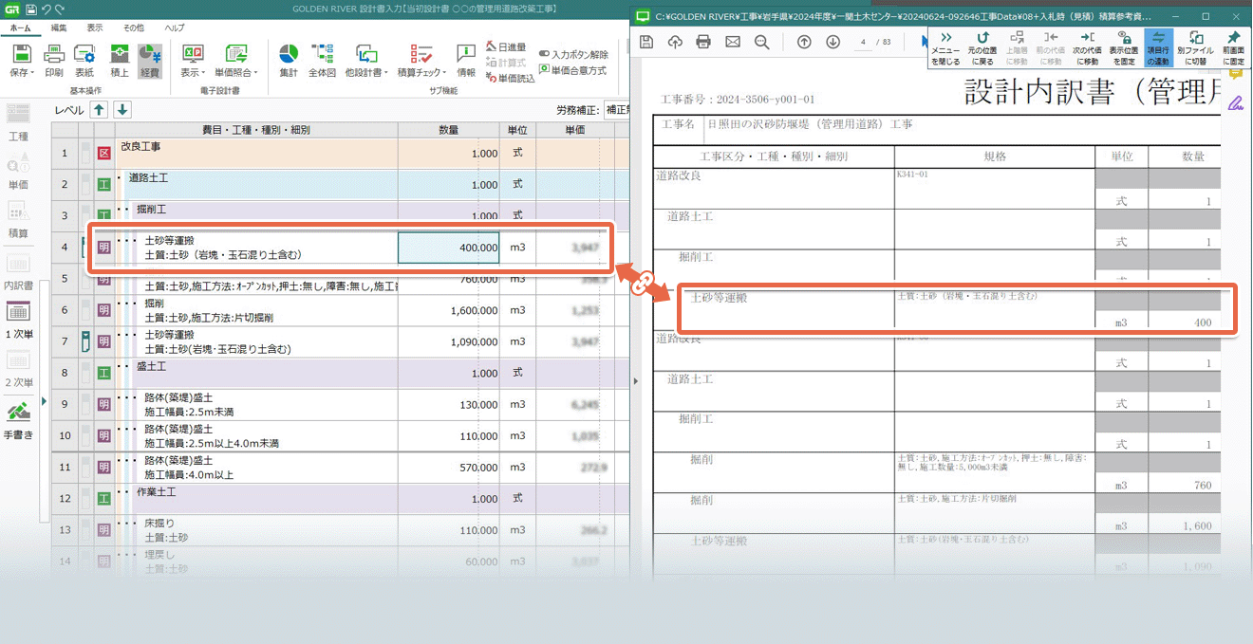Screen dimensions: 1253x644
Task: Select 積算 in left sidebar
Action: tap(18, 219)
